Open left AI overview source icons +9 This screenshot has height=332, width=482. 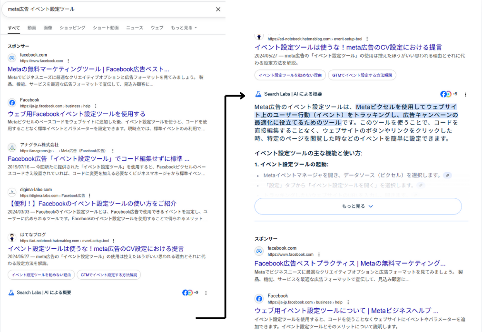[x=190, y=293]
